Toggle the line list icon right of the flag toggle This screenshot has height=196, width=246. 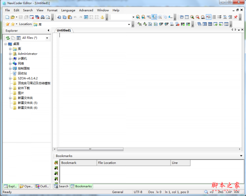tap(214, 17)
